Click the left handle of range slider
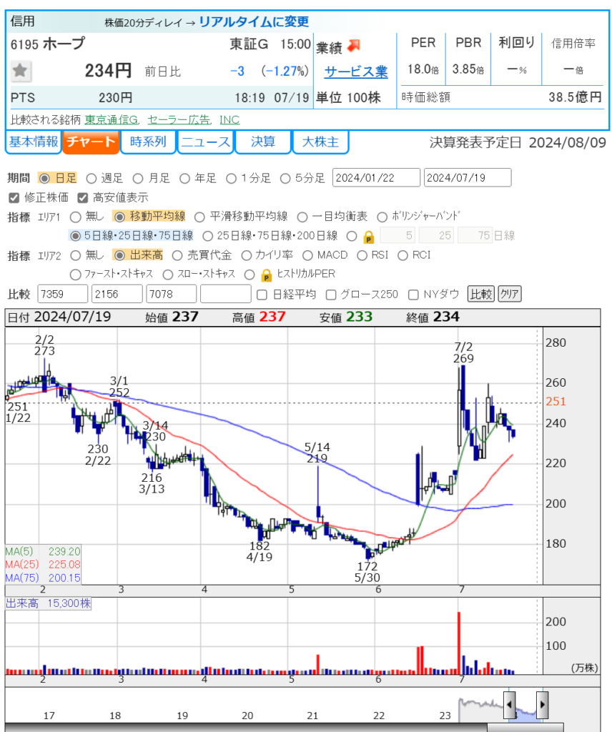 pyautogui.click(x=509, y=705)
